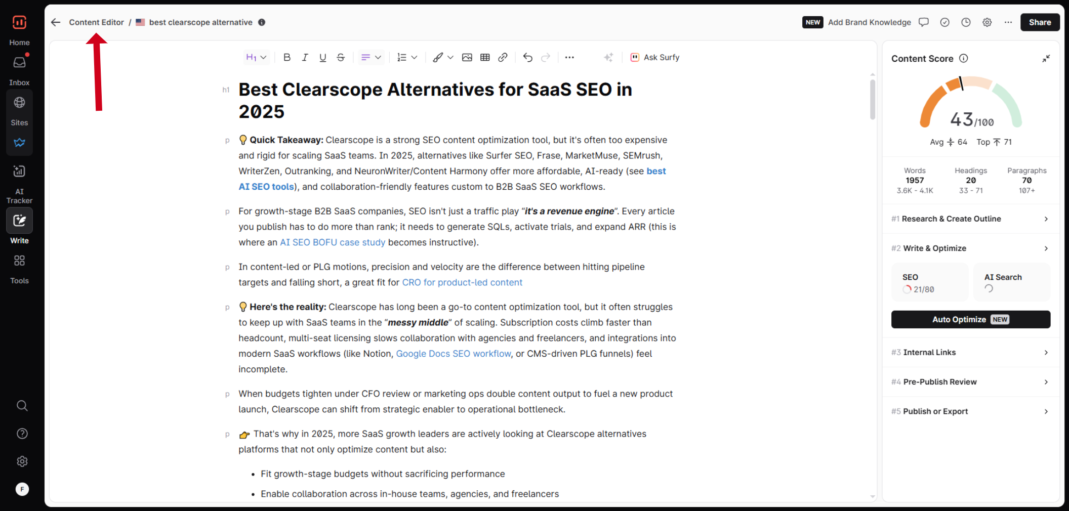Undo the last edit
Image resolution: width=1069 pixels, height=511 pixels.
tap(527, 58)
